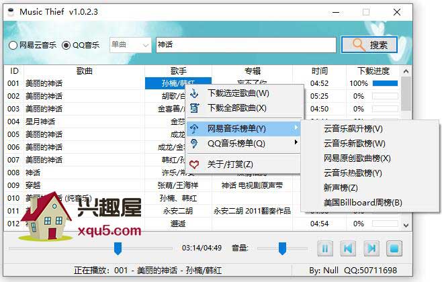Click duration 05:25 in row 002
This screenshot has width=442, height=282.
pos(319,96)
